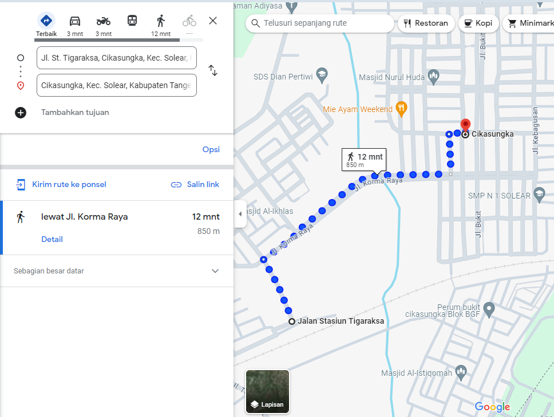This screenshot has height=417, width=554.
Task: Click the plus icon to add a destination
Action: click(x=21, y=113)
